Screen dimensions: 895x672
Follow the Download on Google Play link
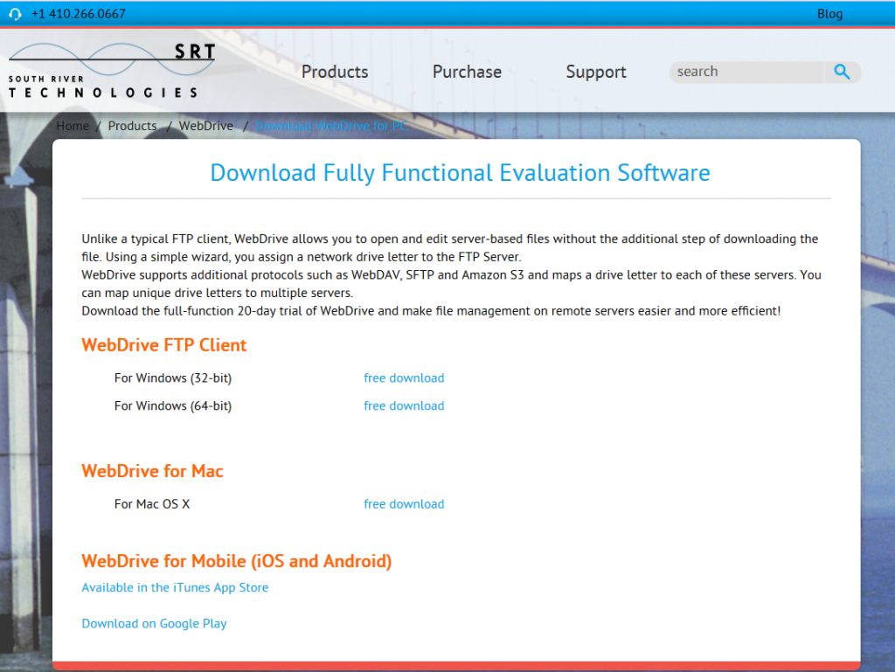click(154, 624)
